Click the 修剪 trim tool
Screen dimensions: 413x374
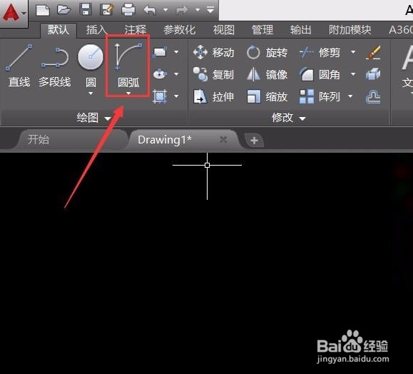pos(320,52)
